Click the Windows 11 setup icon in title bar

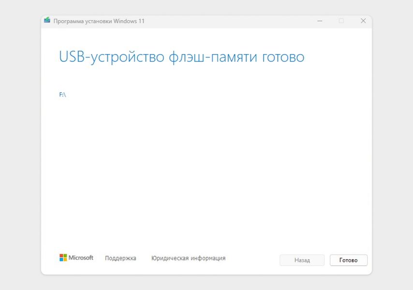(x=47, y=20)
